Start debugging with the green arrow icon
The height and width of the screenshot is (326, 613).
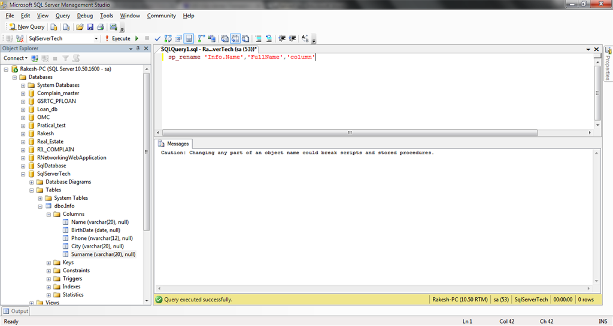click(x=137, y=38)
